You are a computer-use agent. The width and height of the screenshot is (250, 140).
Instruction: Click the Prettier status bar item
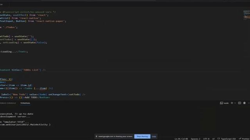point(244,139)
